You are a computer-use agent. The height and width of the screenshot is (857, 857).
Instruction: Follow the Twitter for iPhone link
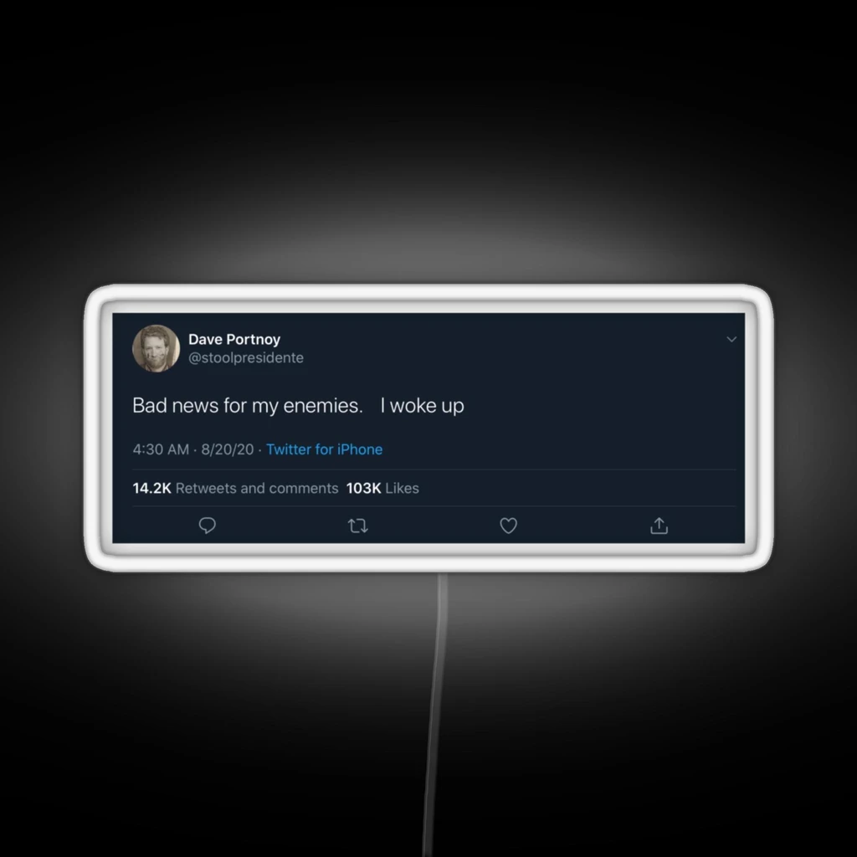click(324, 449)
